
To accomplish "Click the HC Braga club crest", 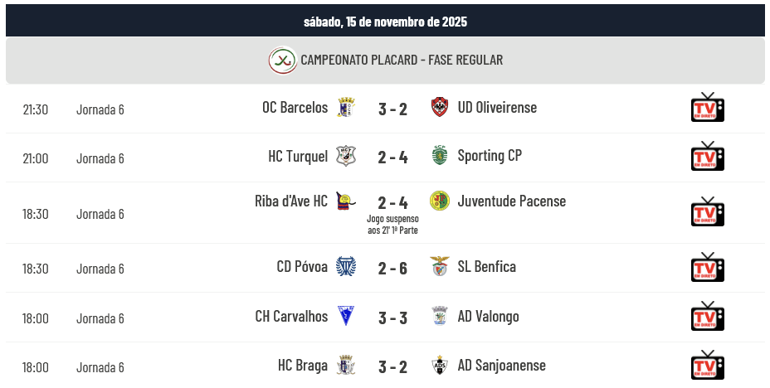I will pyautogui.click(x=346, y=366).
